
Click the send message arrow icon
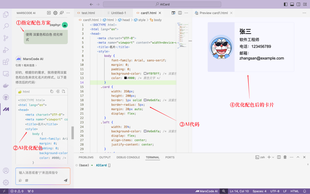(x=65, y=180)
